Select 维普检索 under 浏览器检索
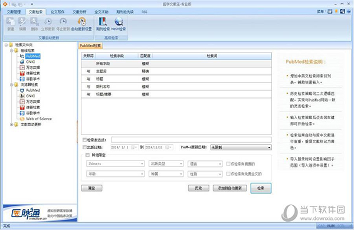 point(32,107)
